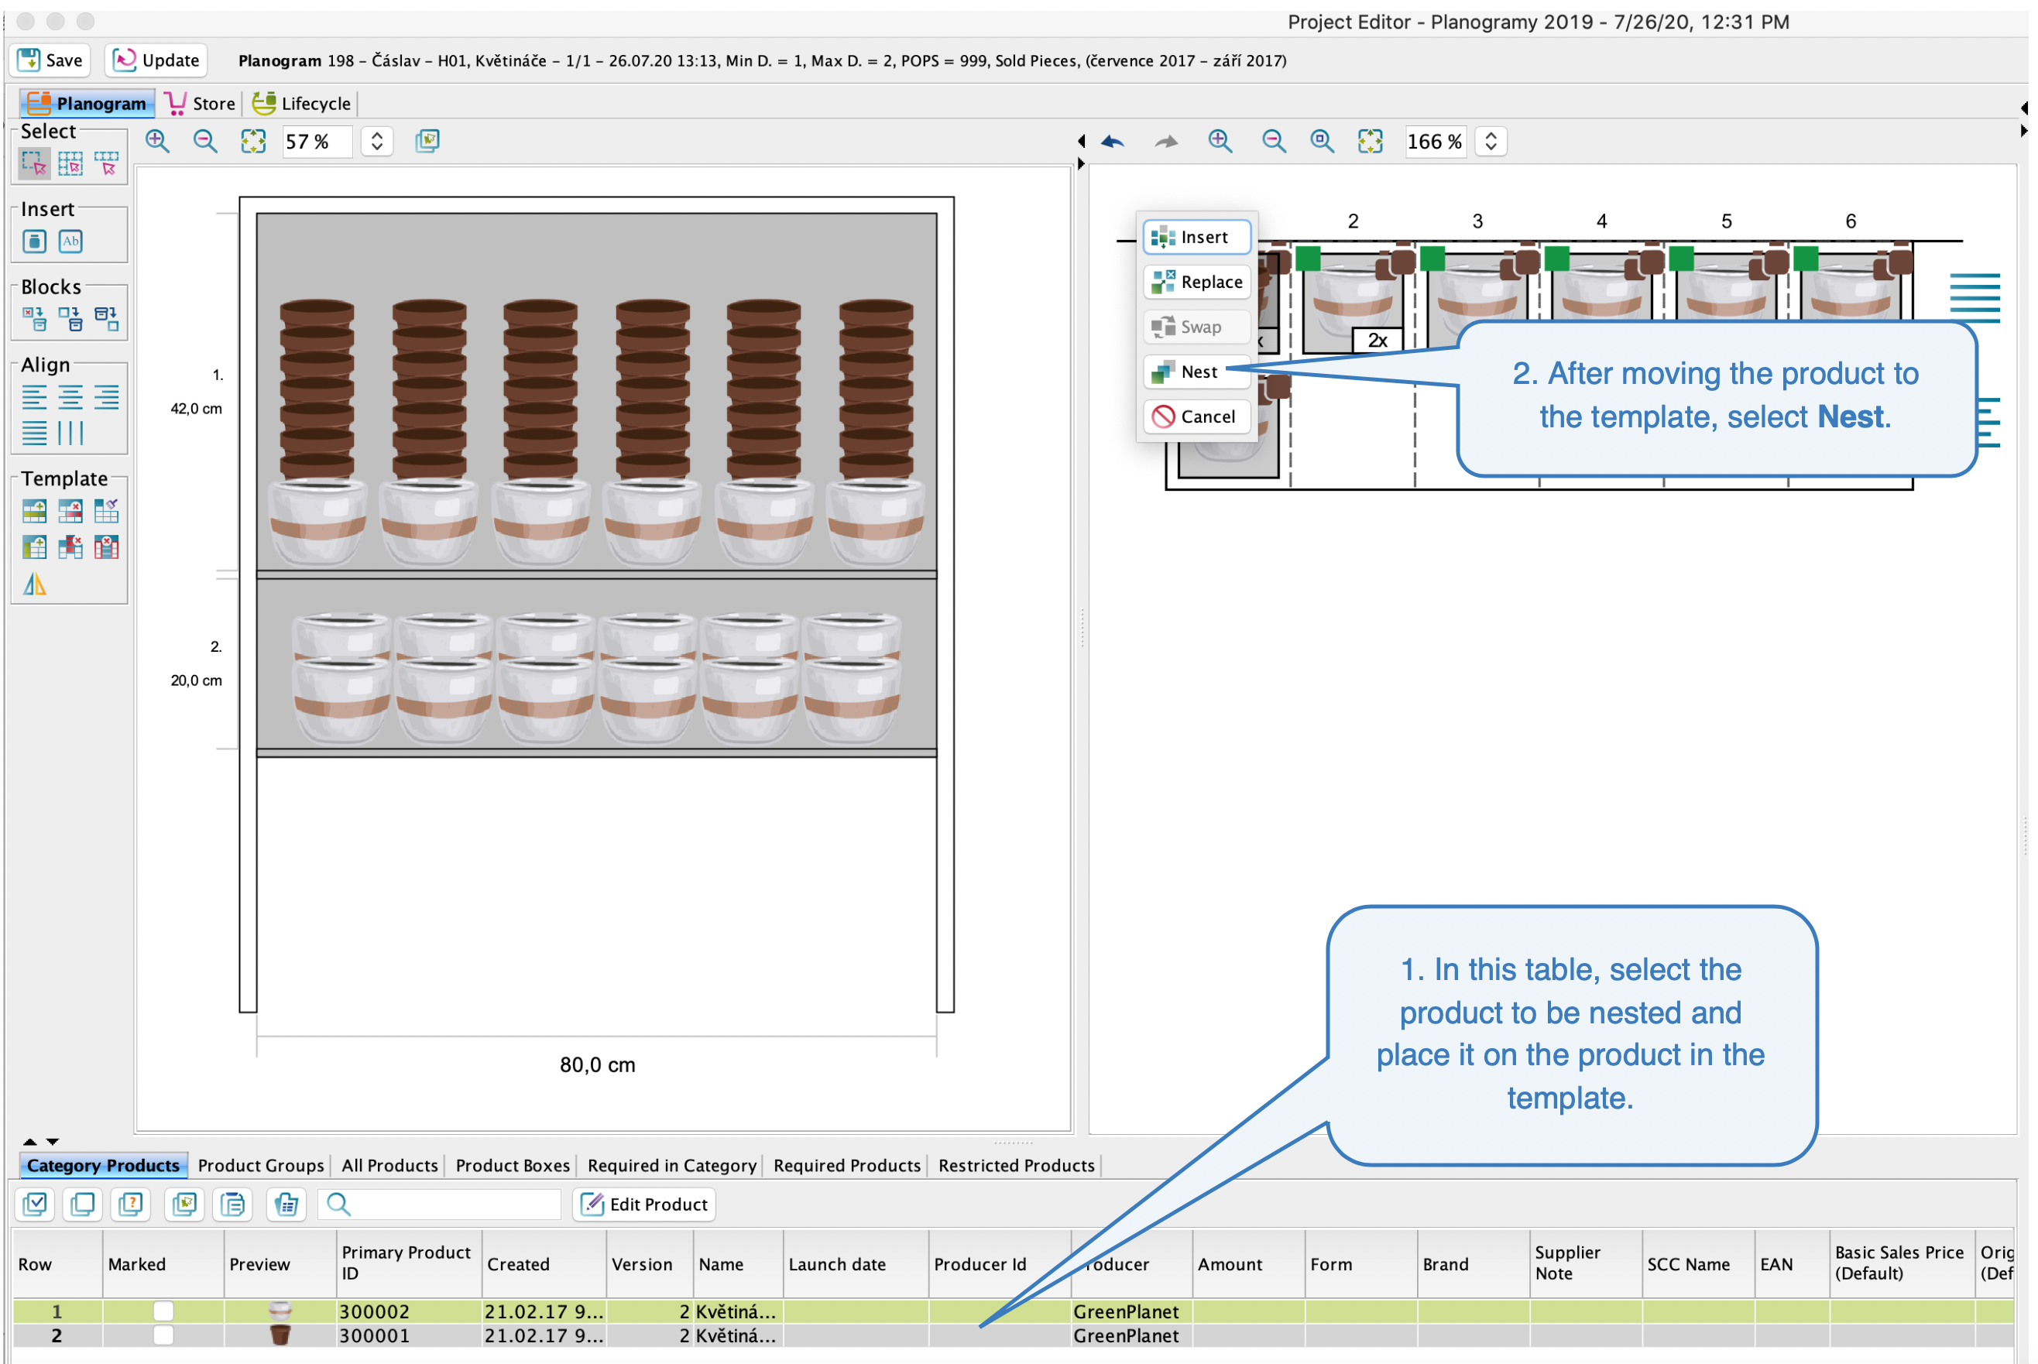The height and width of the screenshot is (1364, 2038).
Task: Zoom out on the left planogram view
Action: 205,141
